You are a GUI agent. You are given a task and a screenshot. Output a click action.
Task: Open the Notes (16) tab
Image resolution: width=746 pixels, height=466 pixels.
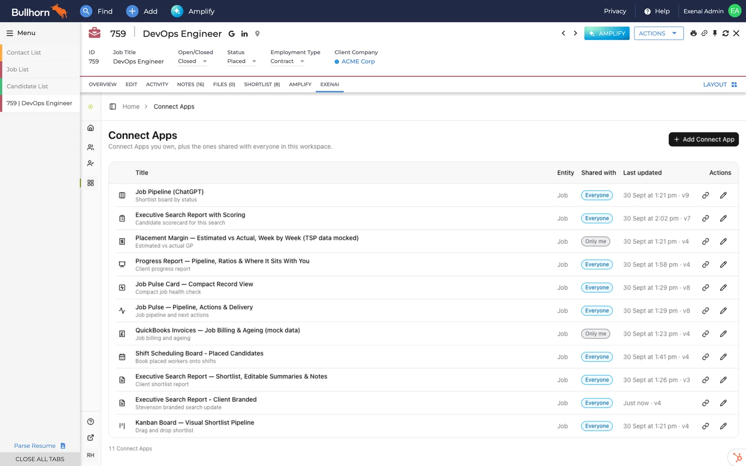[191, 84]
